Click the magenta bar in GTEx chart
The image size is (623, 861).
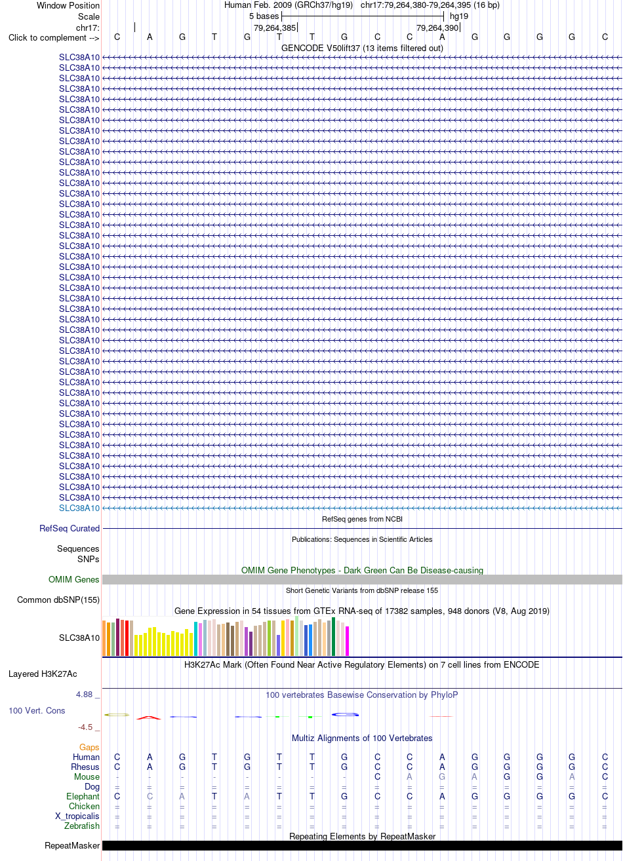point(348,641)
